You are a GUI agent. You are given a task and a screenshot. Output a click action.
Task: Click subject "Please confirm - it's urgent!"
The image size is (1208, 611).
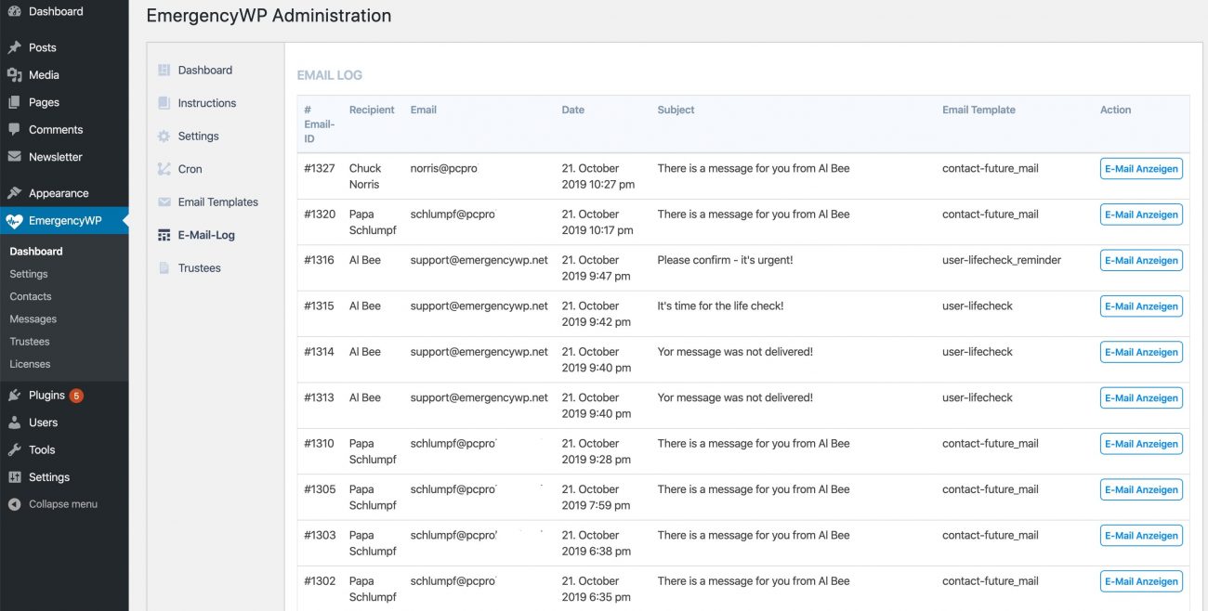[x=725, y=260]
